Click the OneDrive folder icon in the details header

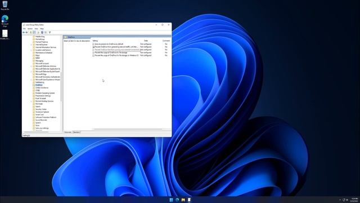click(66, 37)
